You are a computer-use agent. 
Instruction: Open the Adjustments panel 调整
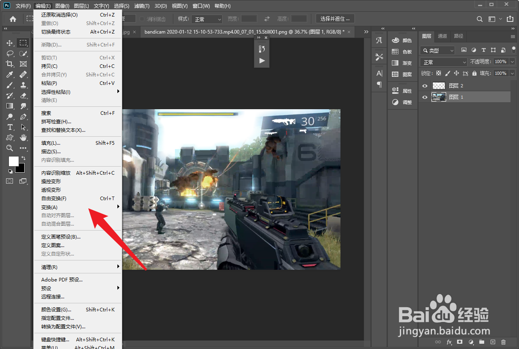(x=402, y=102)
